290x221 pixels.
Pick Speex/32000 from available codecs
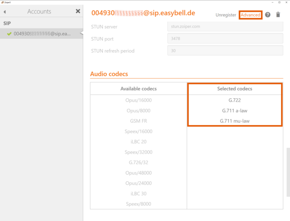click(x=139, y=152)
